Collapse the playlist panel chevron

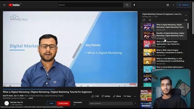point(186,15)
